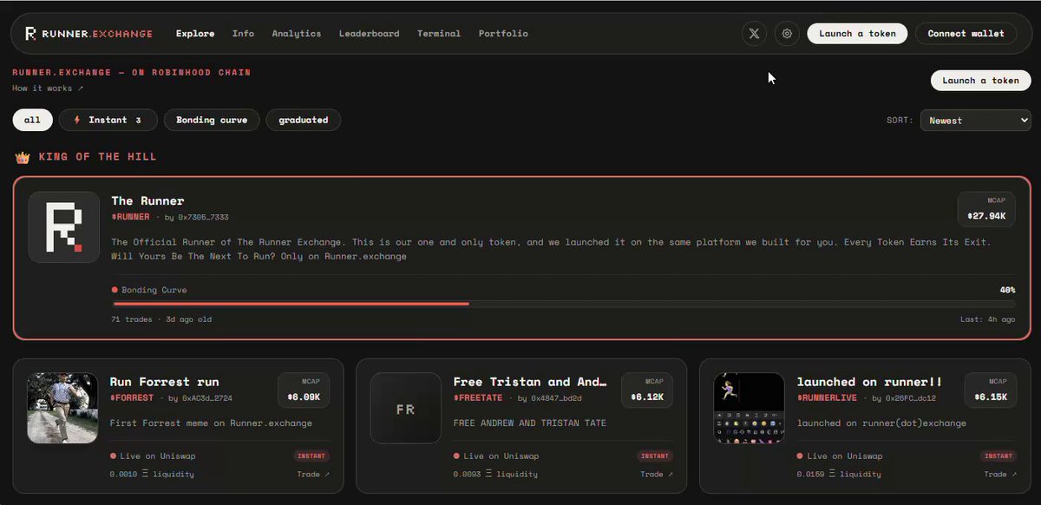Go to the Explore tab
This screenshot has height=505, width=1041.
point(195,34)
